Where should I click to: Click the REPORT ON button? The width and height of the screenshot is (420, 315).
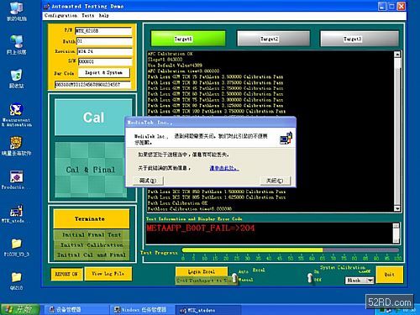tap(66, 274)
